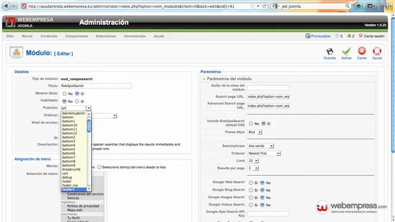Open the Extensiones menu

(106, 36)
